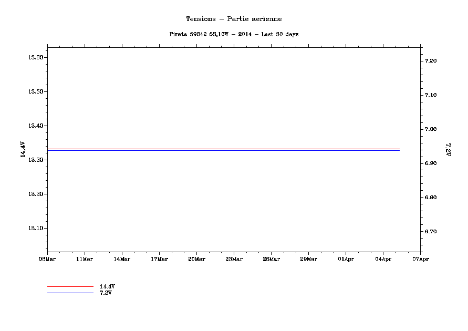468x331 pixels.
Task: Select the line sample beside the 14.4V legend
Action: (x=70, y=286)
